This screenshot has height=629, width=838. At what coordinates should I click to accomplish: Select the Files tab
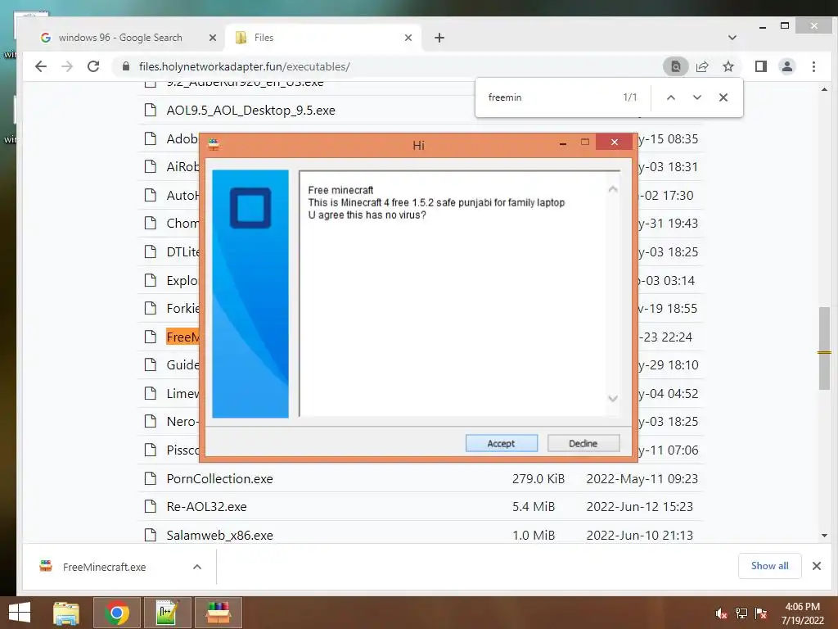[323, 38]
